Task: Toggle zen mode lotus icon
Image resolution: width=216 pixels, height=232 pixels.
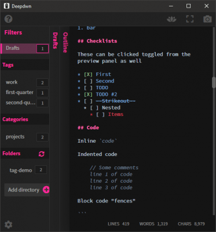Action: point(171,19)
